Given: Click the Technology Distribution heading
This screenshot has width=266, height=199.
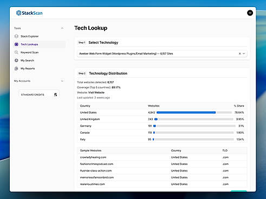Looking at the screenshot, I should click(x=108, y=74).
